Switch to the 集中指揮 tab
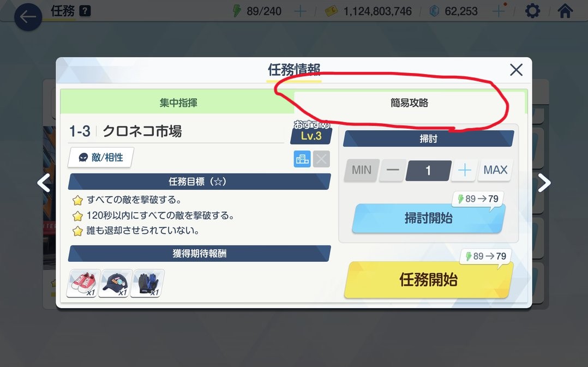This screenshot has height=367, width=588. click(x=178, y=103)
